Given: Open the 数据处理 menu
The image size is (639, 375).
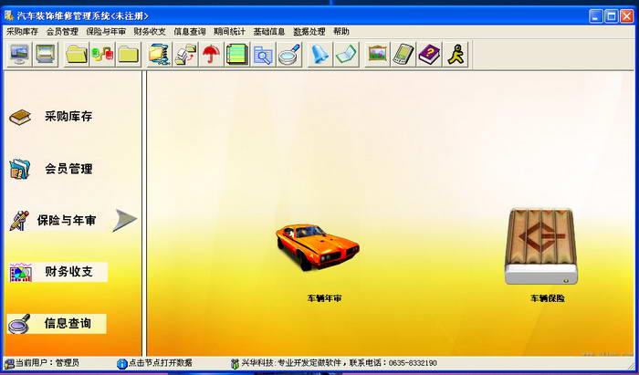Looking at the screenshot, I should coord(309,32).
